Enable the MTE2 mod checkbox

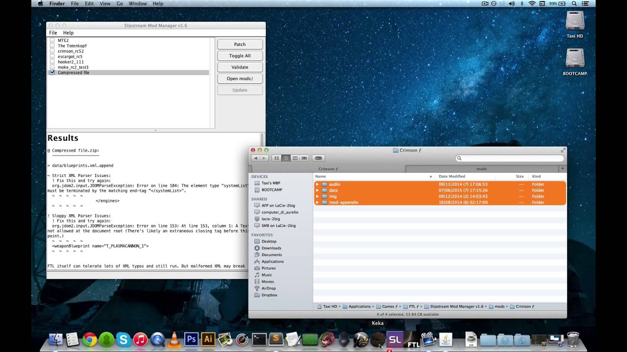point(52,40)
